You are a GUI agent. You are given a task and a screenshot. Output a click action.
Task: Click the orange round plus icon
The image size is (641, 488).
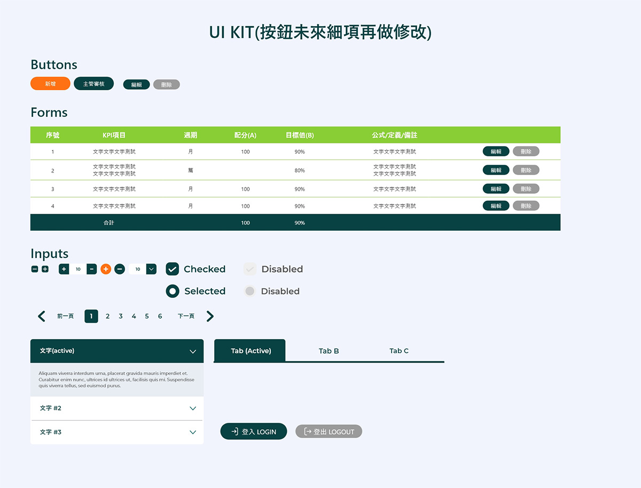click(x=106, y=269)
